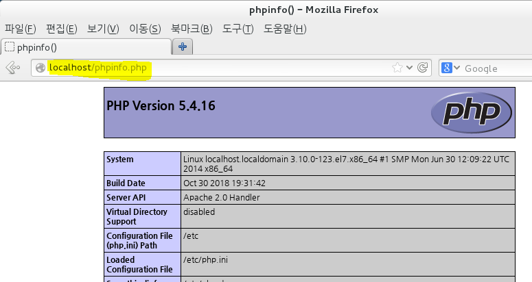
Task: Click the Google search engine icon
Action: [x=446, y=68]
